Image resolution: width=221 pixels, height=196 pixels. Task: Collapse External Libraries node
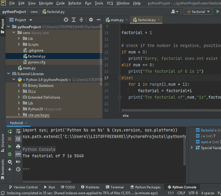tap(8, 74)
